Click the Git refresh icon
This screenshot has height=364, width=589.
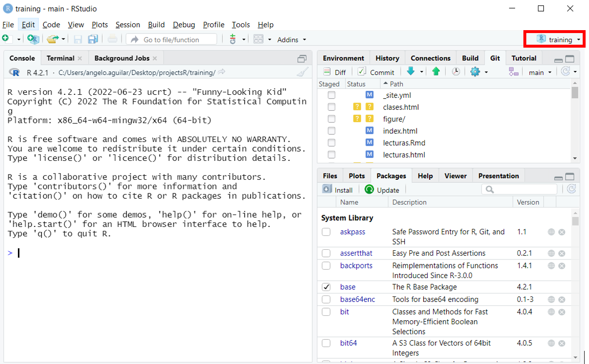click(x=566, y=71)
